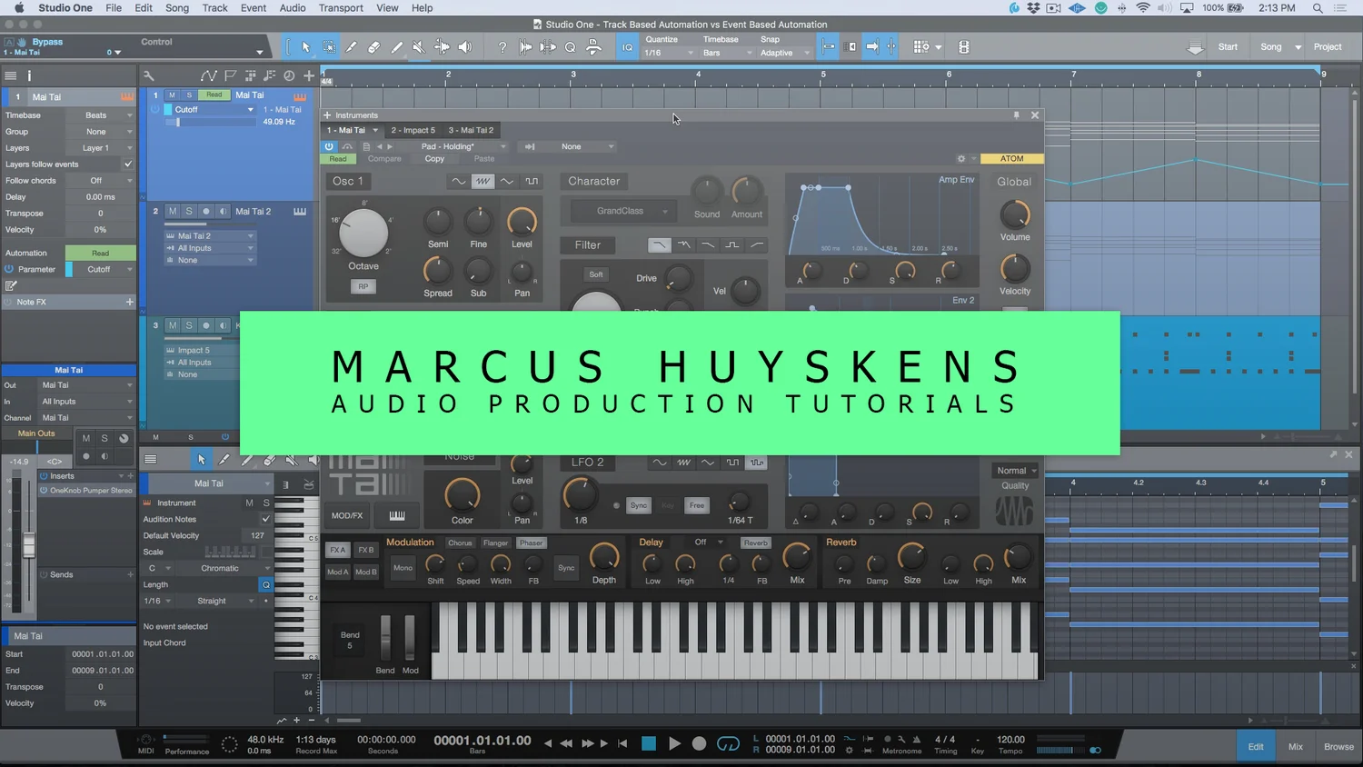This screenshot has height=767, width=1363.
Task: Return to zero with the transport button
Action: (x=622, y=743)
